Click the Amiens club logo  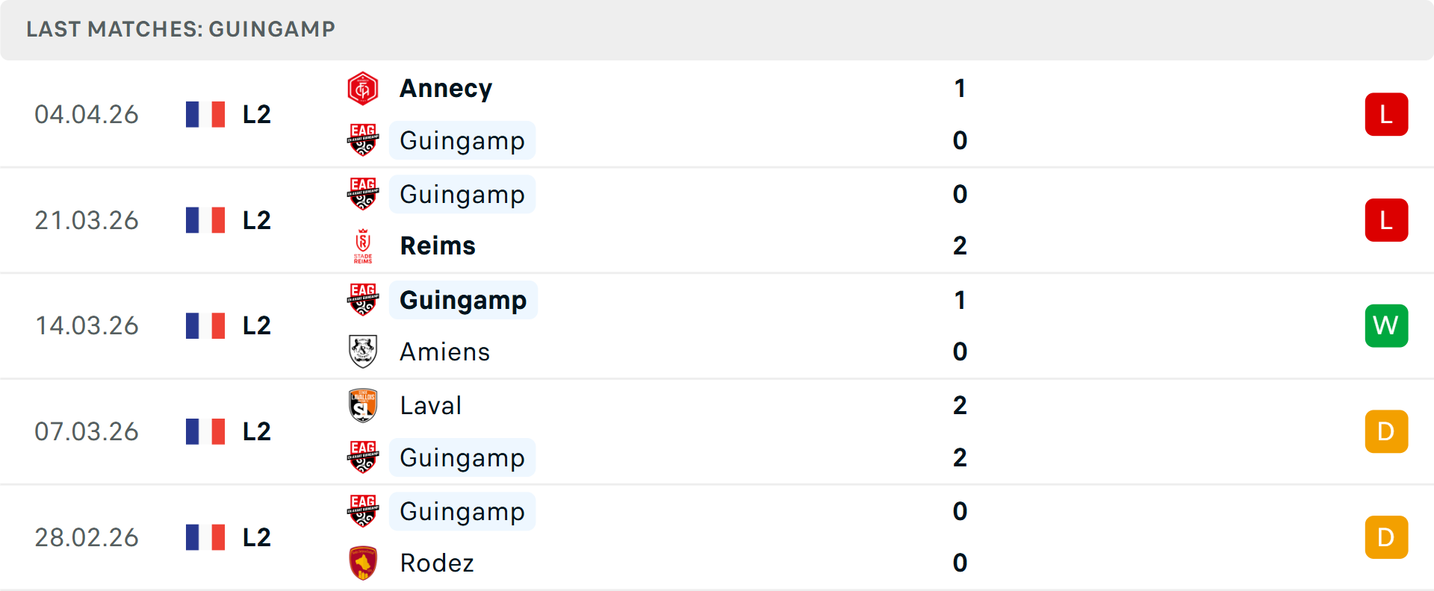(364, 351)
